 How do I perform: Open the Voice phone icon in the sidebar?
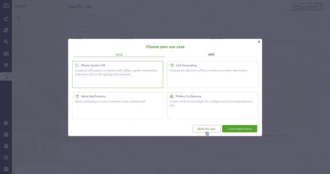6,19
